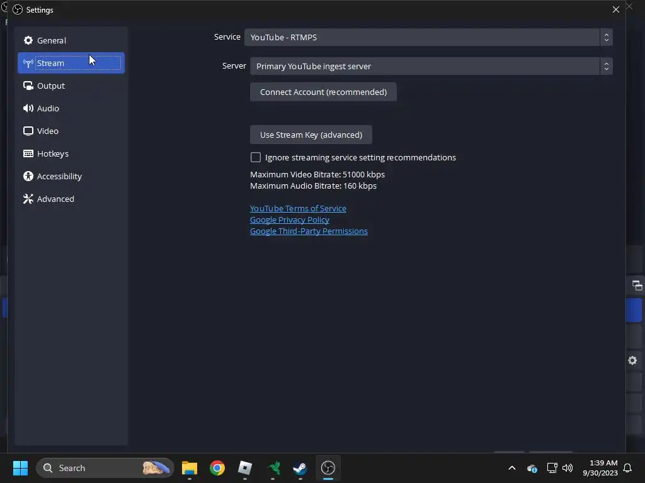Go to Audio settings

click(71, 108)
